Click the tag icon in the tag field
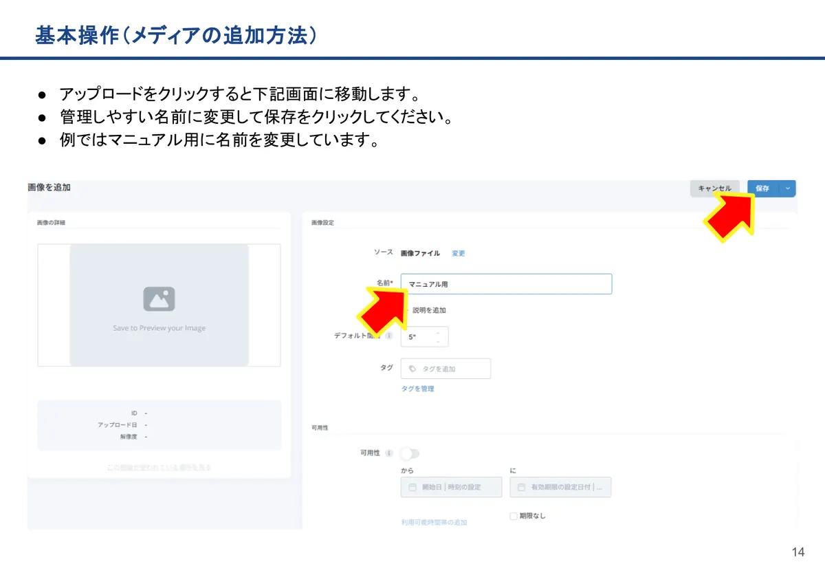825x584 pixels. pos(412,369)
